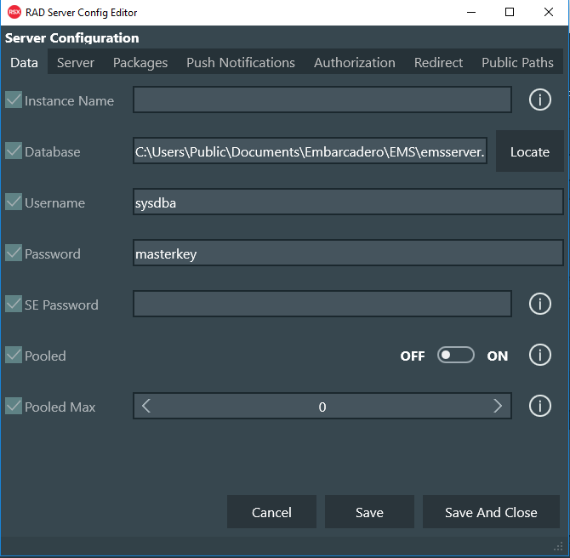Toggle the Database checkbox
The width and height of the screenshot is (570, 558).
pos(14,151)
